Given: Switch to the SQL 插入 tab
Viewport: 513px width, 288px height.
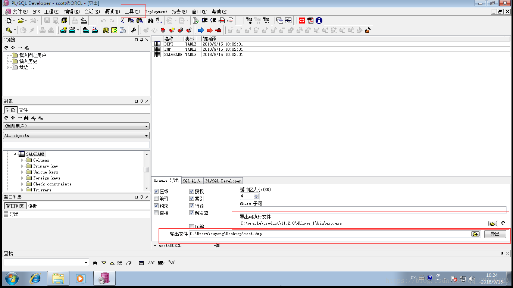Looking at the screenshot, I should (192, 181).
